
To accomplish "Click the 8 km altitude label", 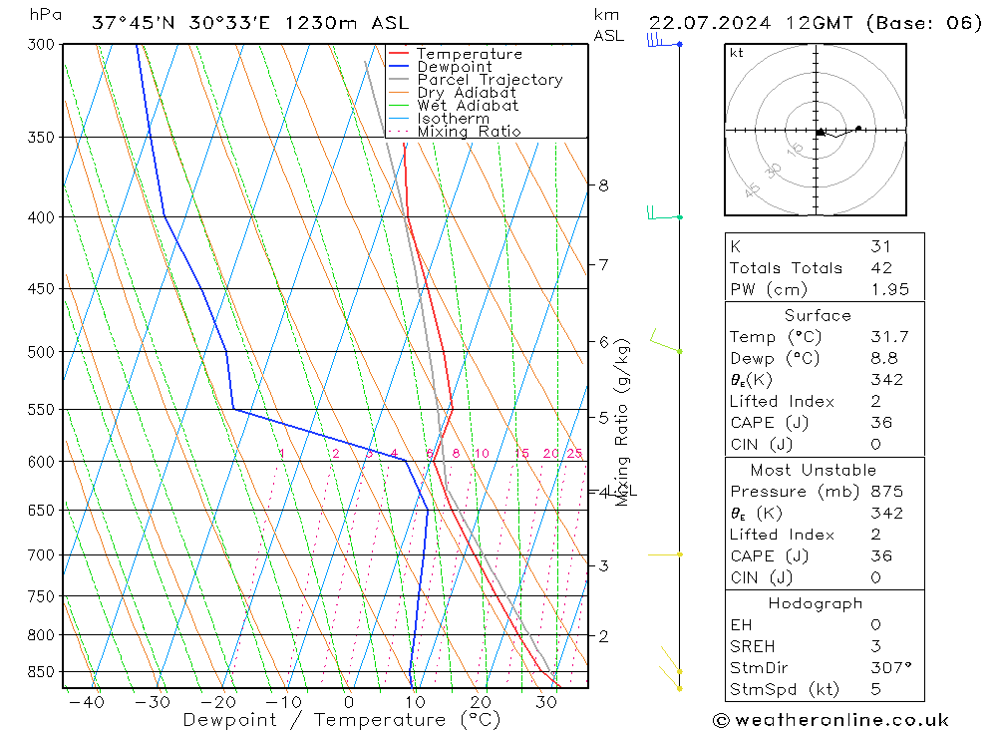I will tap(603, 185).
